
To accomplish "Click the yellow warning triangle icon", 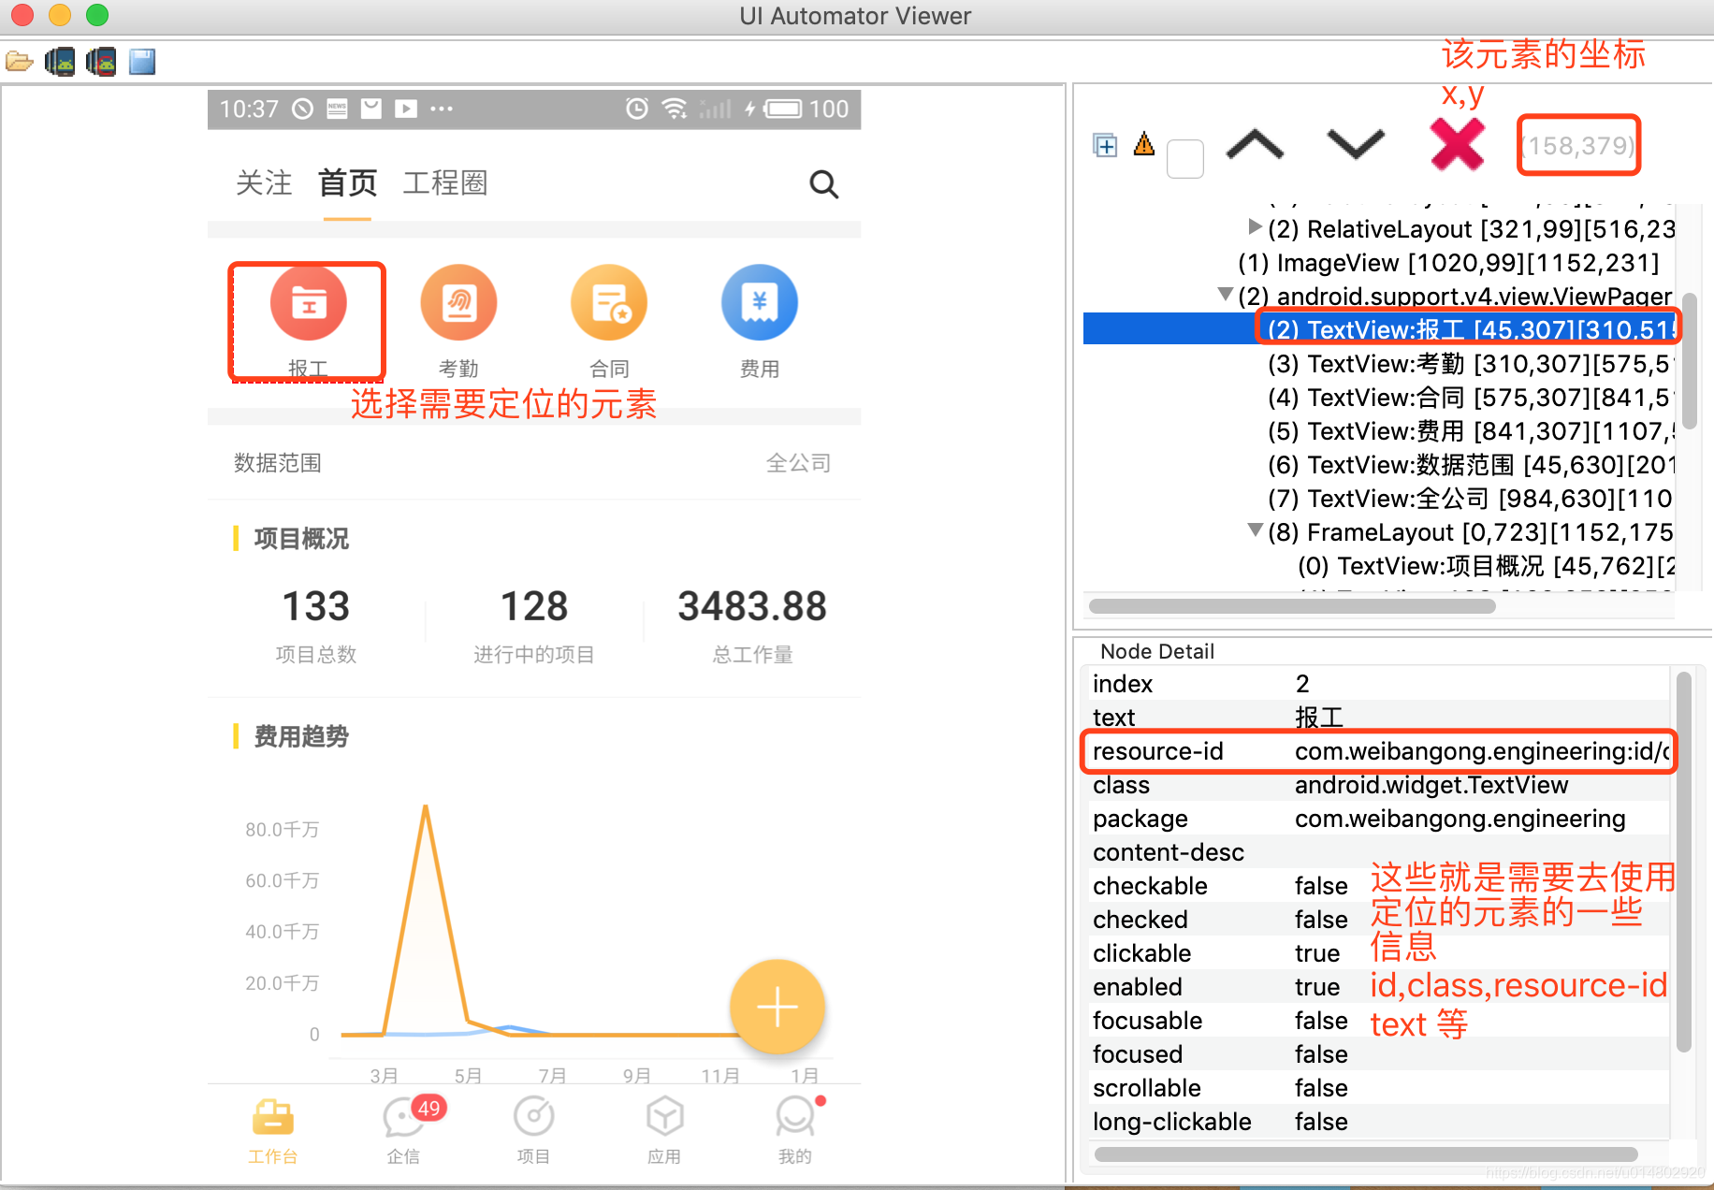I will (x=1144, y=144).
